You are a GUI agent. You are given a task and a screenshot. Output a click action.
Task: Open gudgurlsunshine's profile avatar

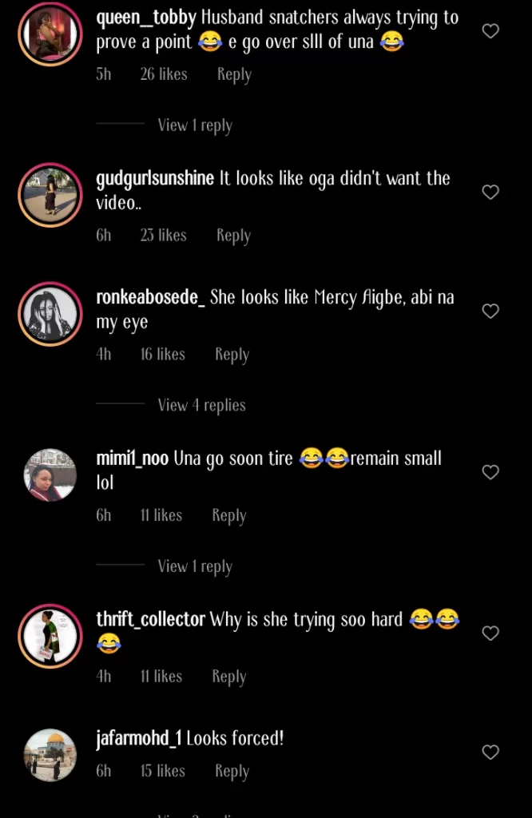tap(50, 195)
